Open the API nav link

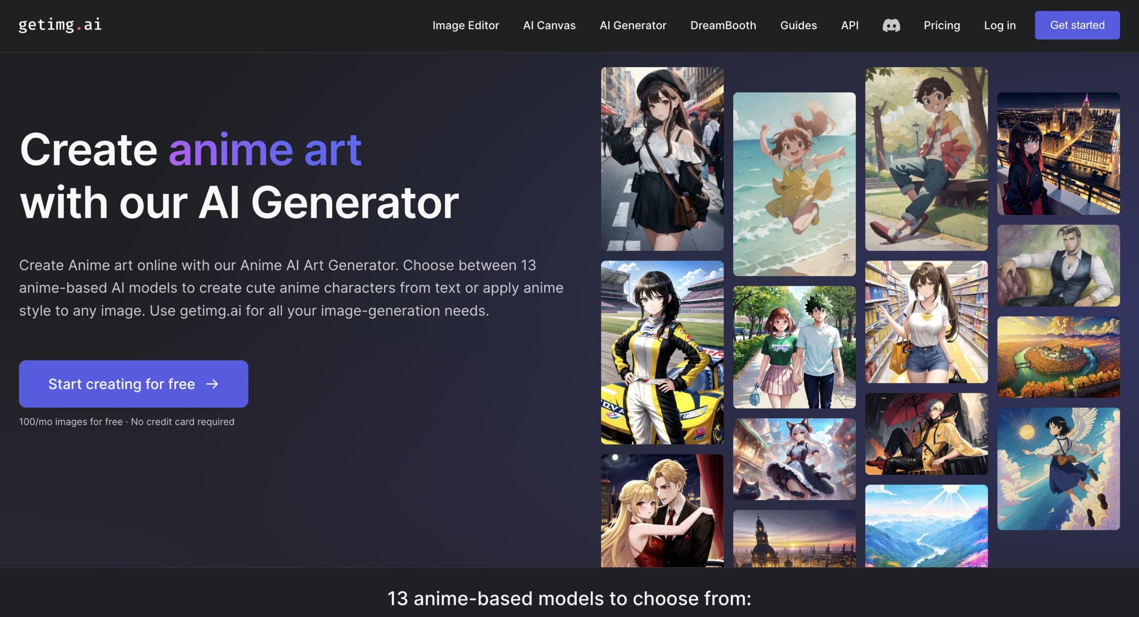(849, 25)
